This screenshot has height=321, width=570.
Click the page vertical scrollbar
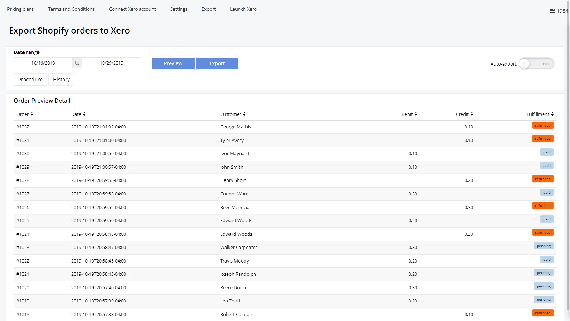tap(568, 160)
